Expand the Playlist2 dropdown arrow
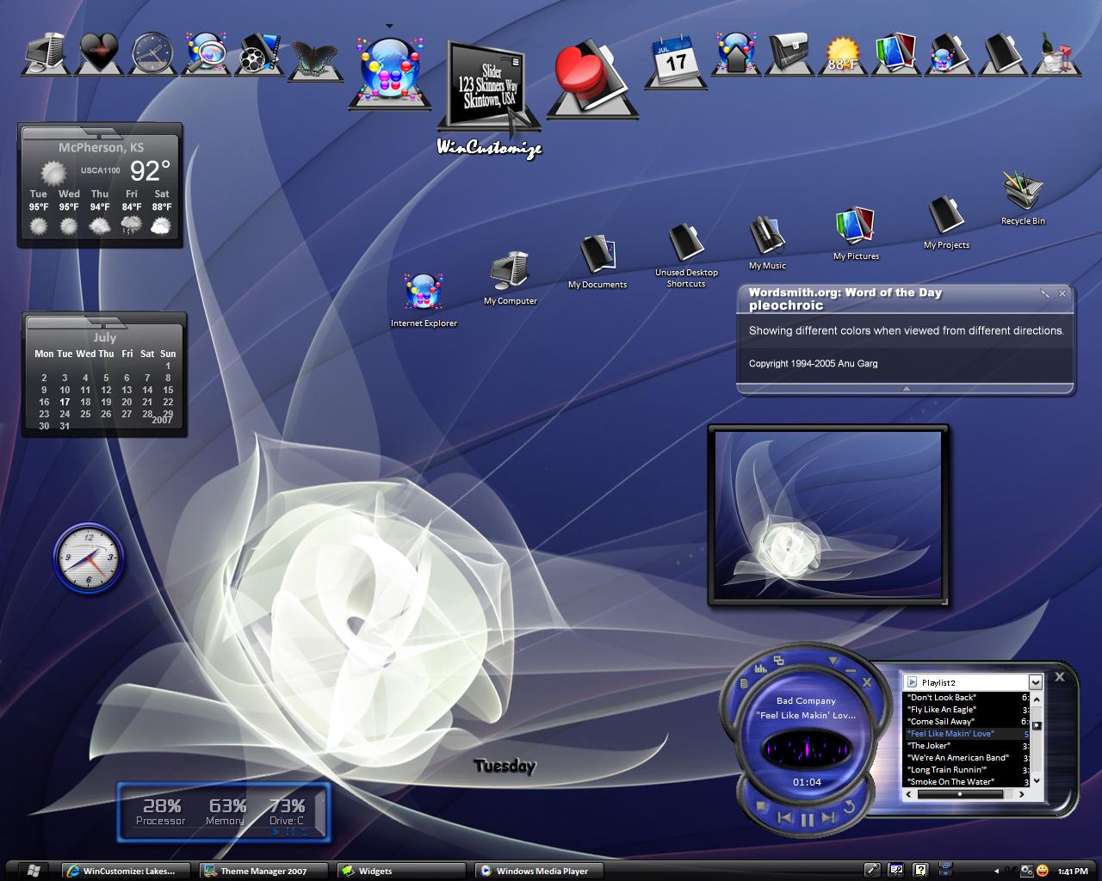The width and height of the screenshot is (1102, 881). coord(1036,682)
